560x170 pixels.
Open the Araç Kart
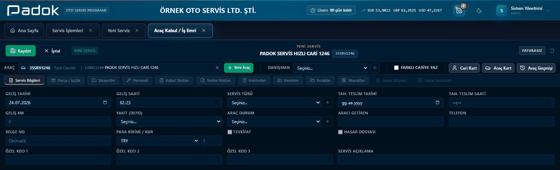(x=498, y=68)
